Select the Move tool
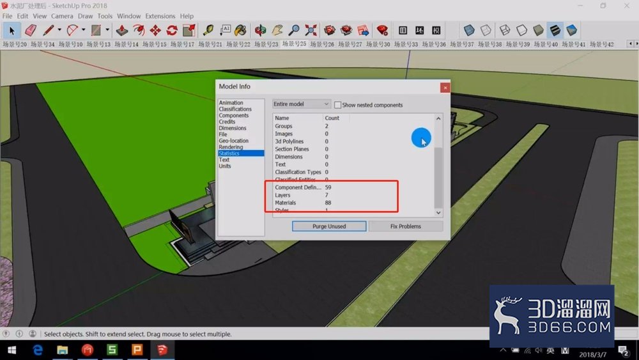This screenshot has height=360, width=639. click(155, 30)
